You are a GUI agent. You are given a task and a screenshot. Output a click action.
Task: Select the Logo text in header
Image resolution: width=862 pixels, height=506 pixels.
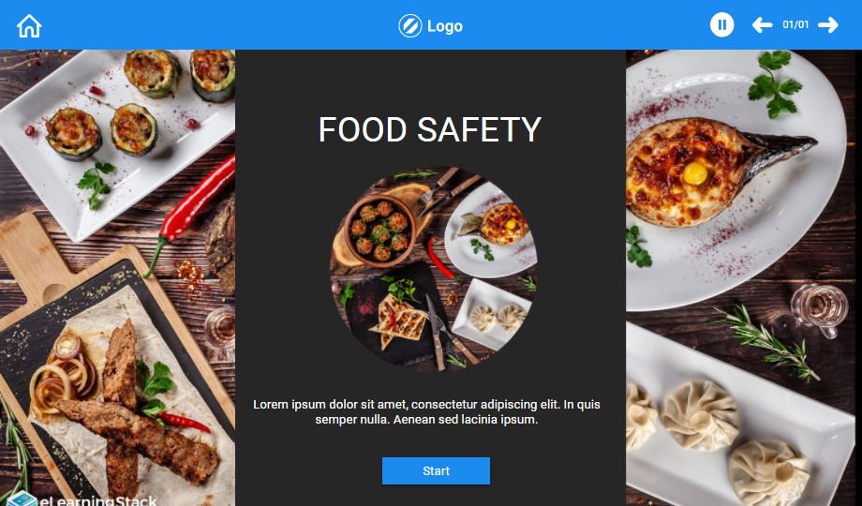point(445,26)
